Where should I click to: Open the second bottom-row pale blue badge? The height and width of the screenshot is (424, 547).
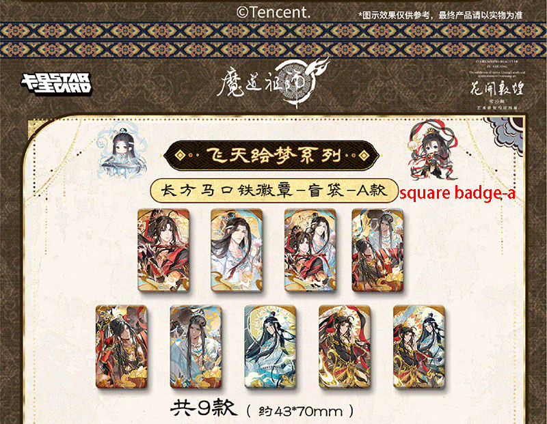point(196,347)
